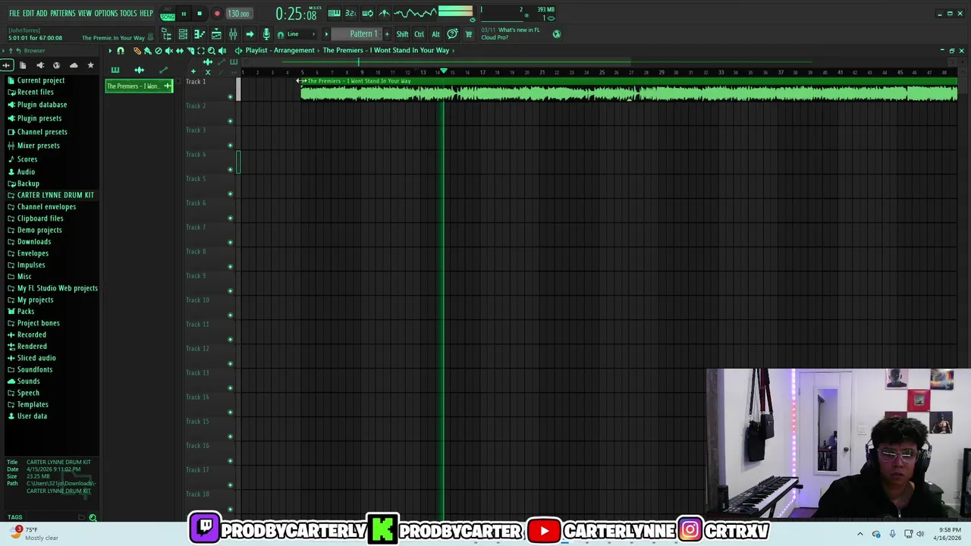This screenshot has width=971, height=546.
Task: Expand the Sounds folder in browser
Action: 29,381
